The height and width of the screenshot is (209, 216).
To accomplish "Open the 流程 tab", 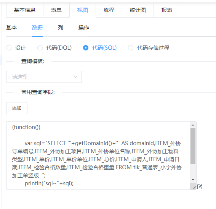I will point(109,10).
